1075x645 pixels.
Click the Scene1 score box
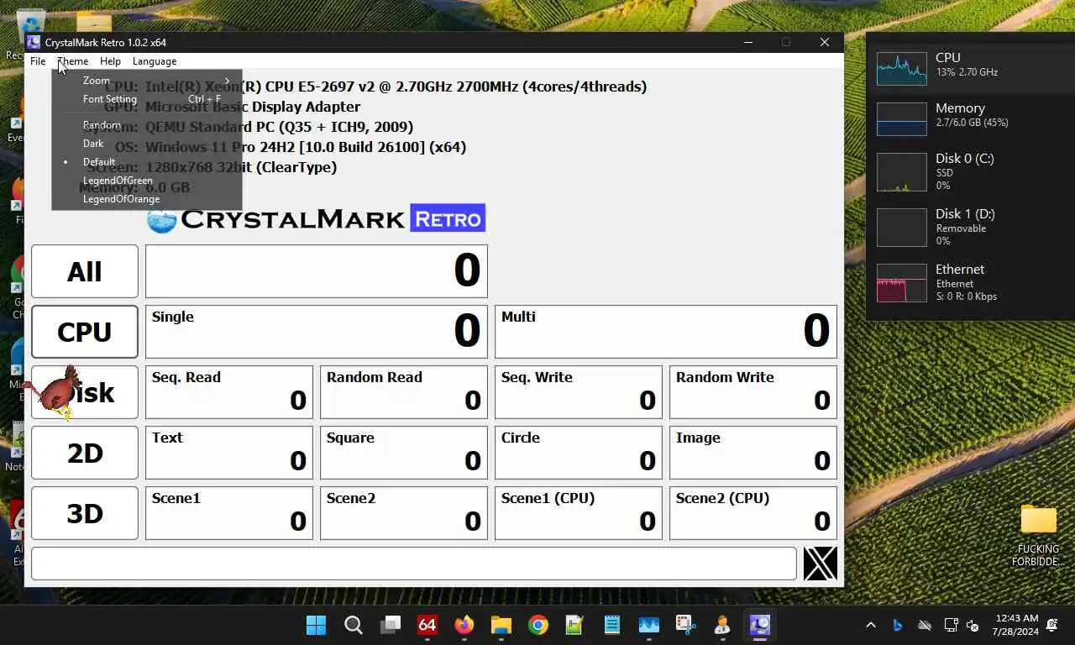pyautogui.click(x=229, y=513)
